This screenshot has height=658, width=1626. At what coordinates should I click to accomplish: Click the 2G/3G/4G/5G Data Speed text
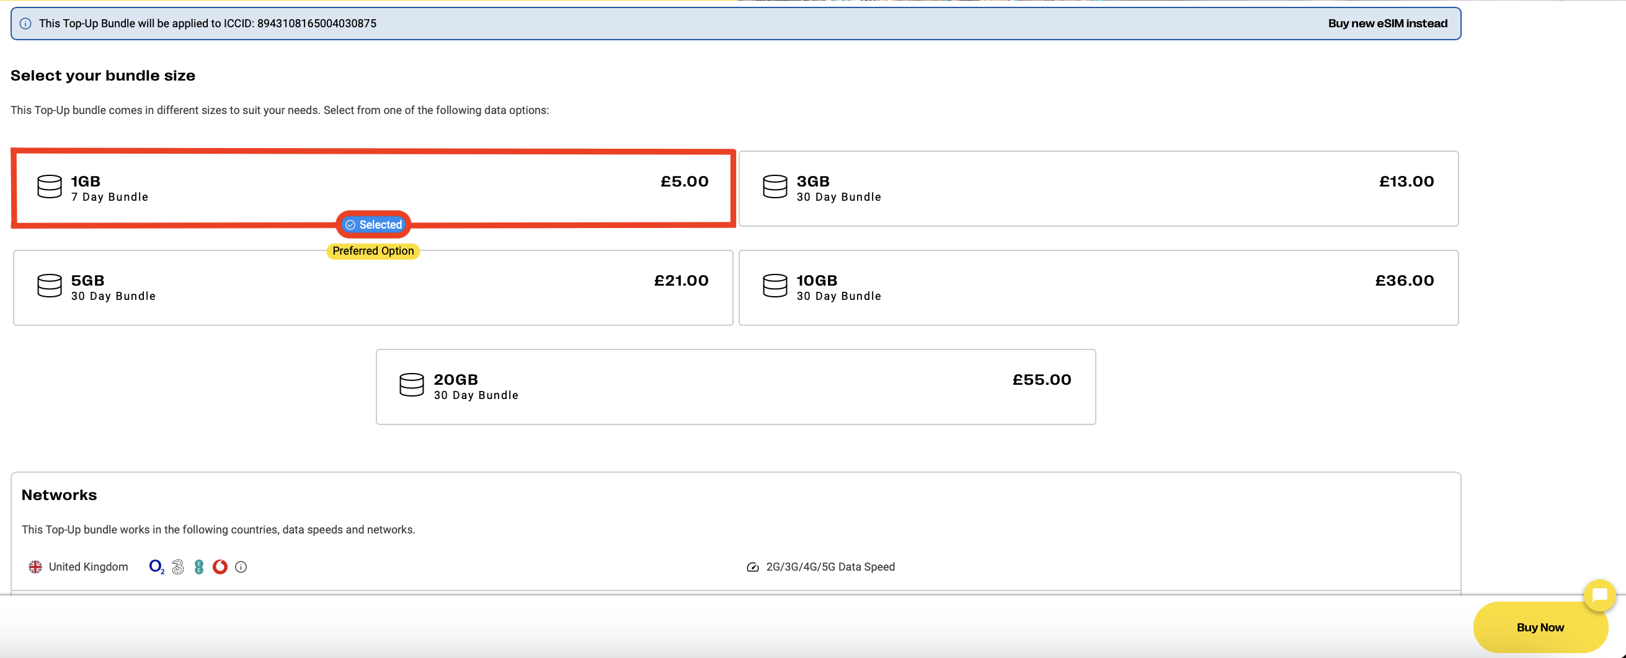click(830, 566)
